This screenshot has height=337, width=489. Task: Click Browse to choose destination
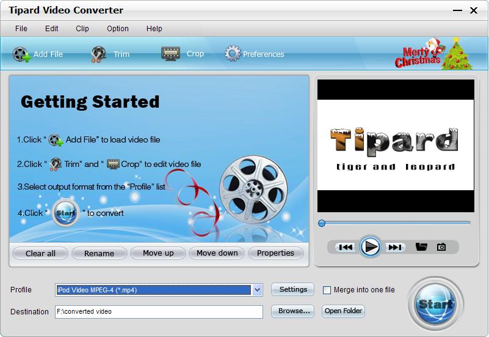293,311
